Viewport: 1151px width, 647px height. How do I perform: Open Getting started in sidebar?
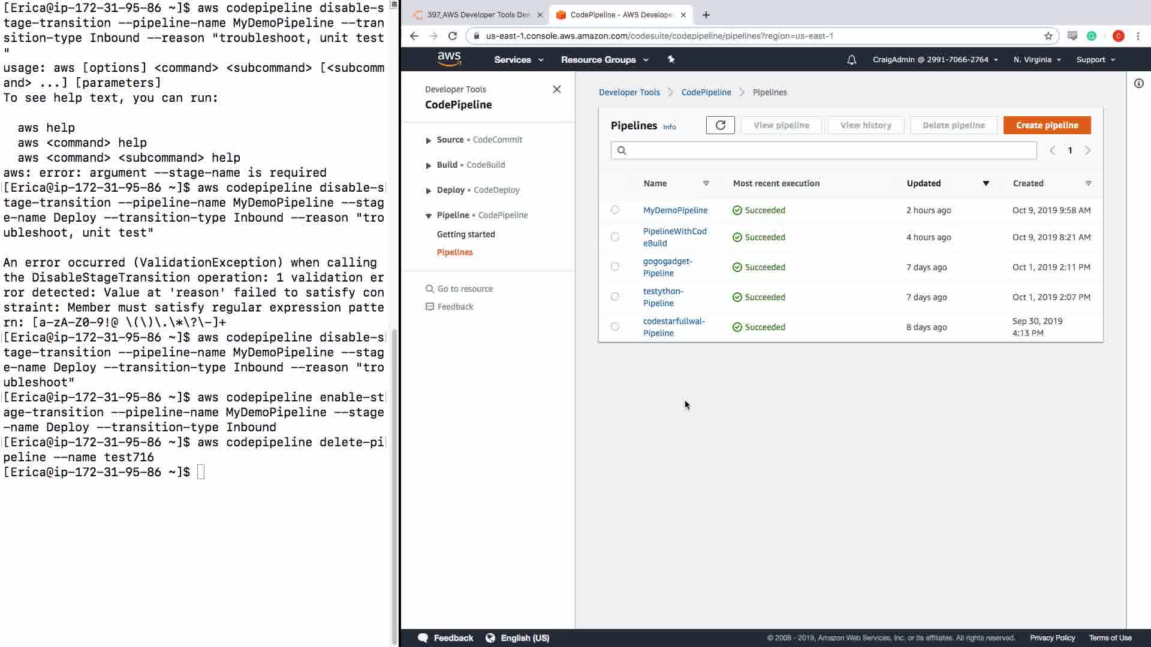[x=466, y=234]
